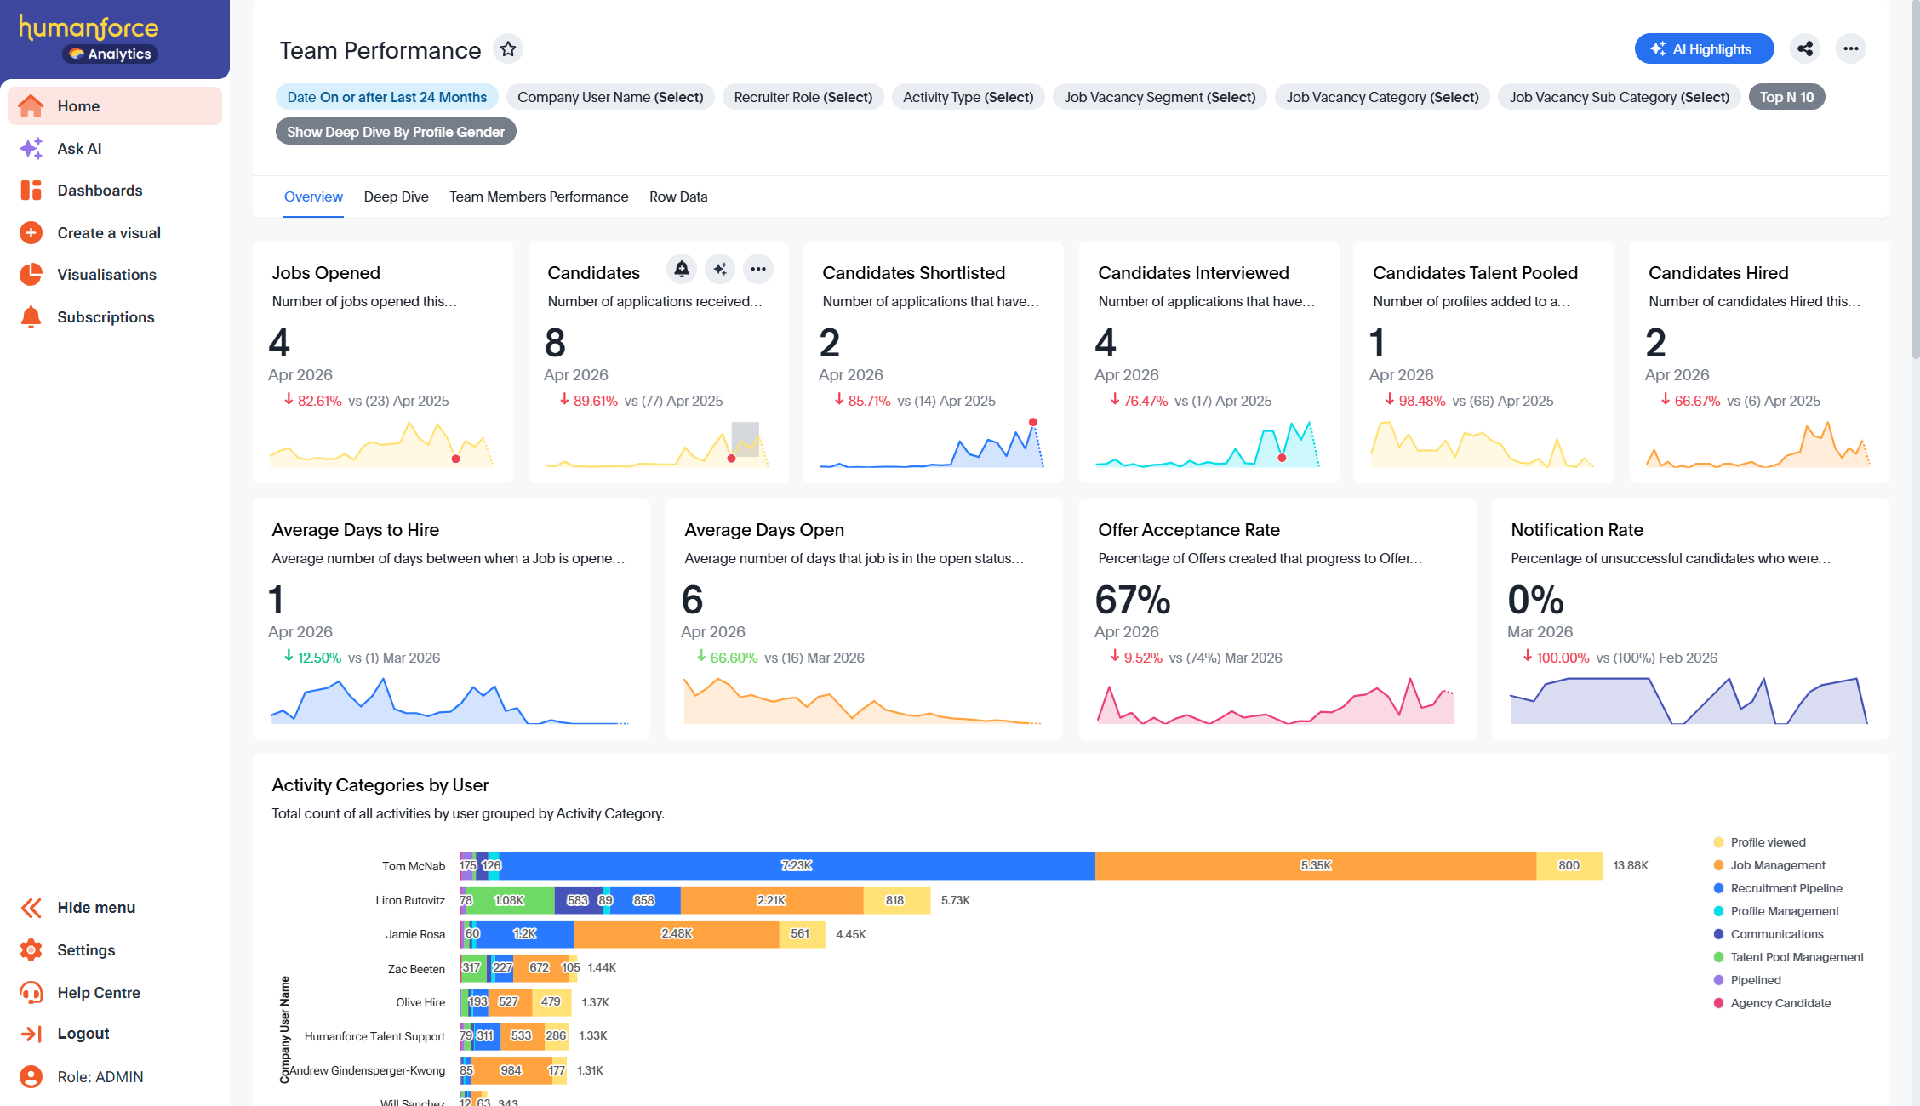Click the Logout arrow icon
Screen dimensions: 1920x1106
click(31, 1034)
